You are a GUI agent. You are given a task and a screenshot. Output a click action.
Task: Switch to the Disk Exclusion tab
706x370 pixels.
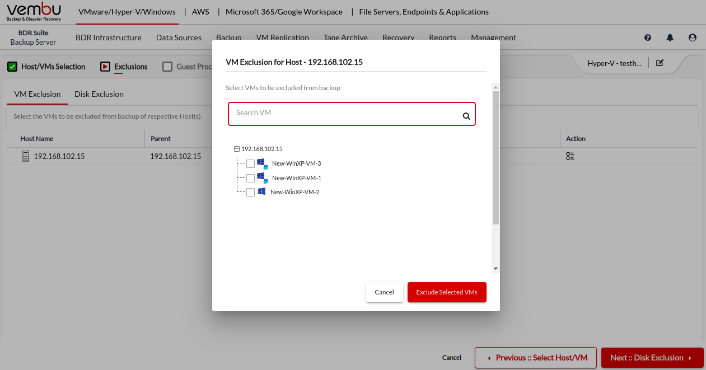tap(99, 94)
